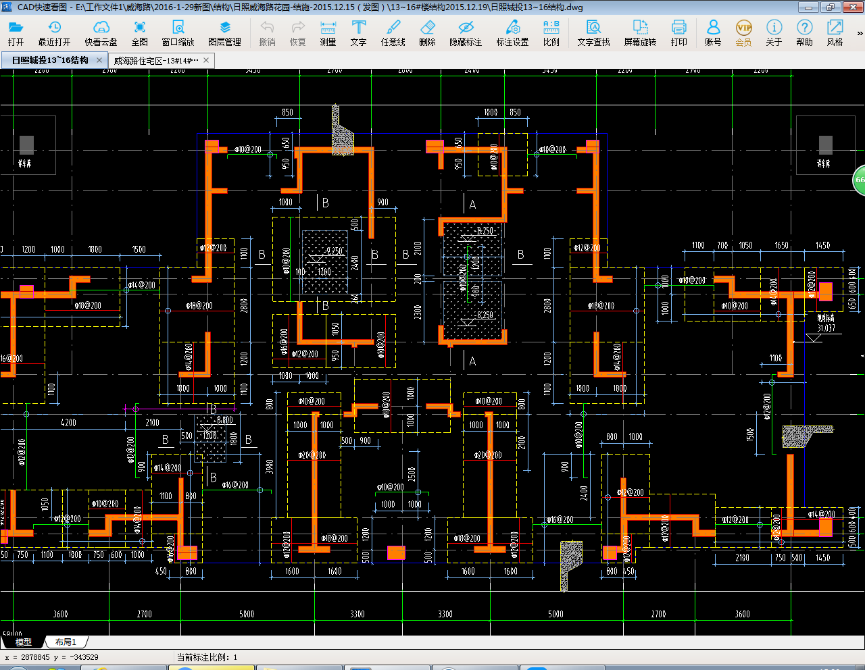Expand the toolbar overflow chevron
865x670 pixels.
(860, 33)
